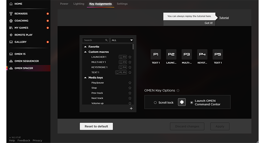Select the P4 programmable key
Screen dimensions: 265x143
point(202,54)
